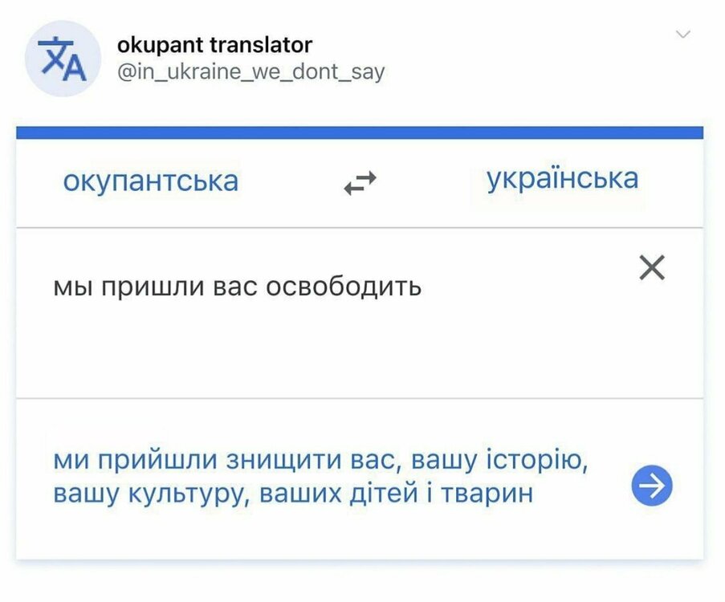Select the українська target language tab
This screenshot has width=725, height=602.
point(562,177)
